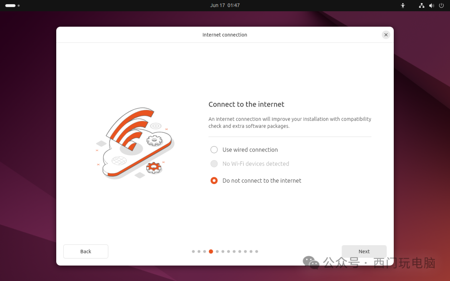Close the Internet connection installer window

(386, 35)
